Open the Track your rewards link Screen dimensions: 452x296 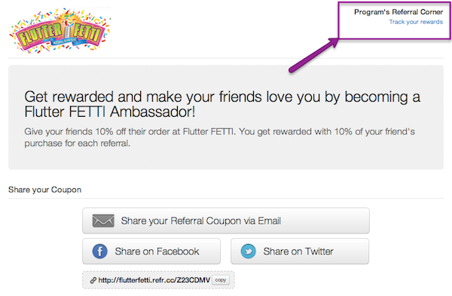pyautogui.click(x=416, y=22)
